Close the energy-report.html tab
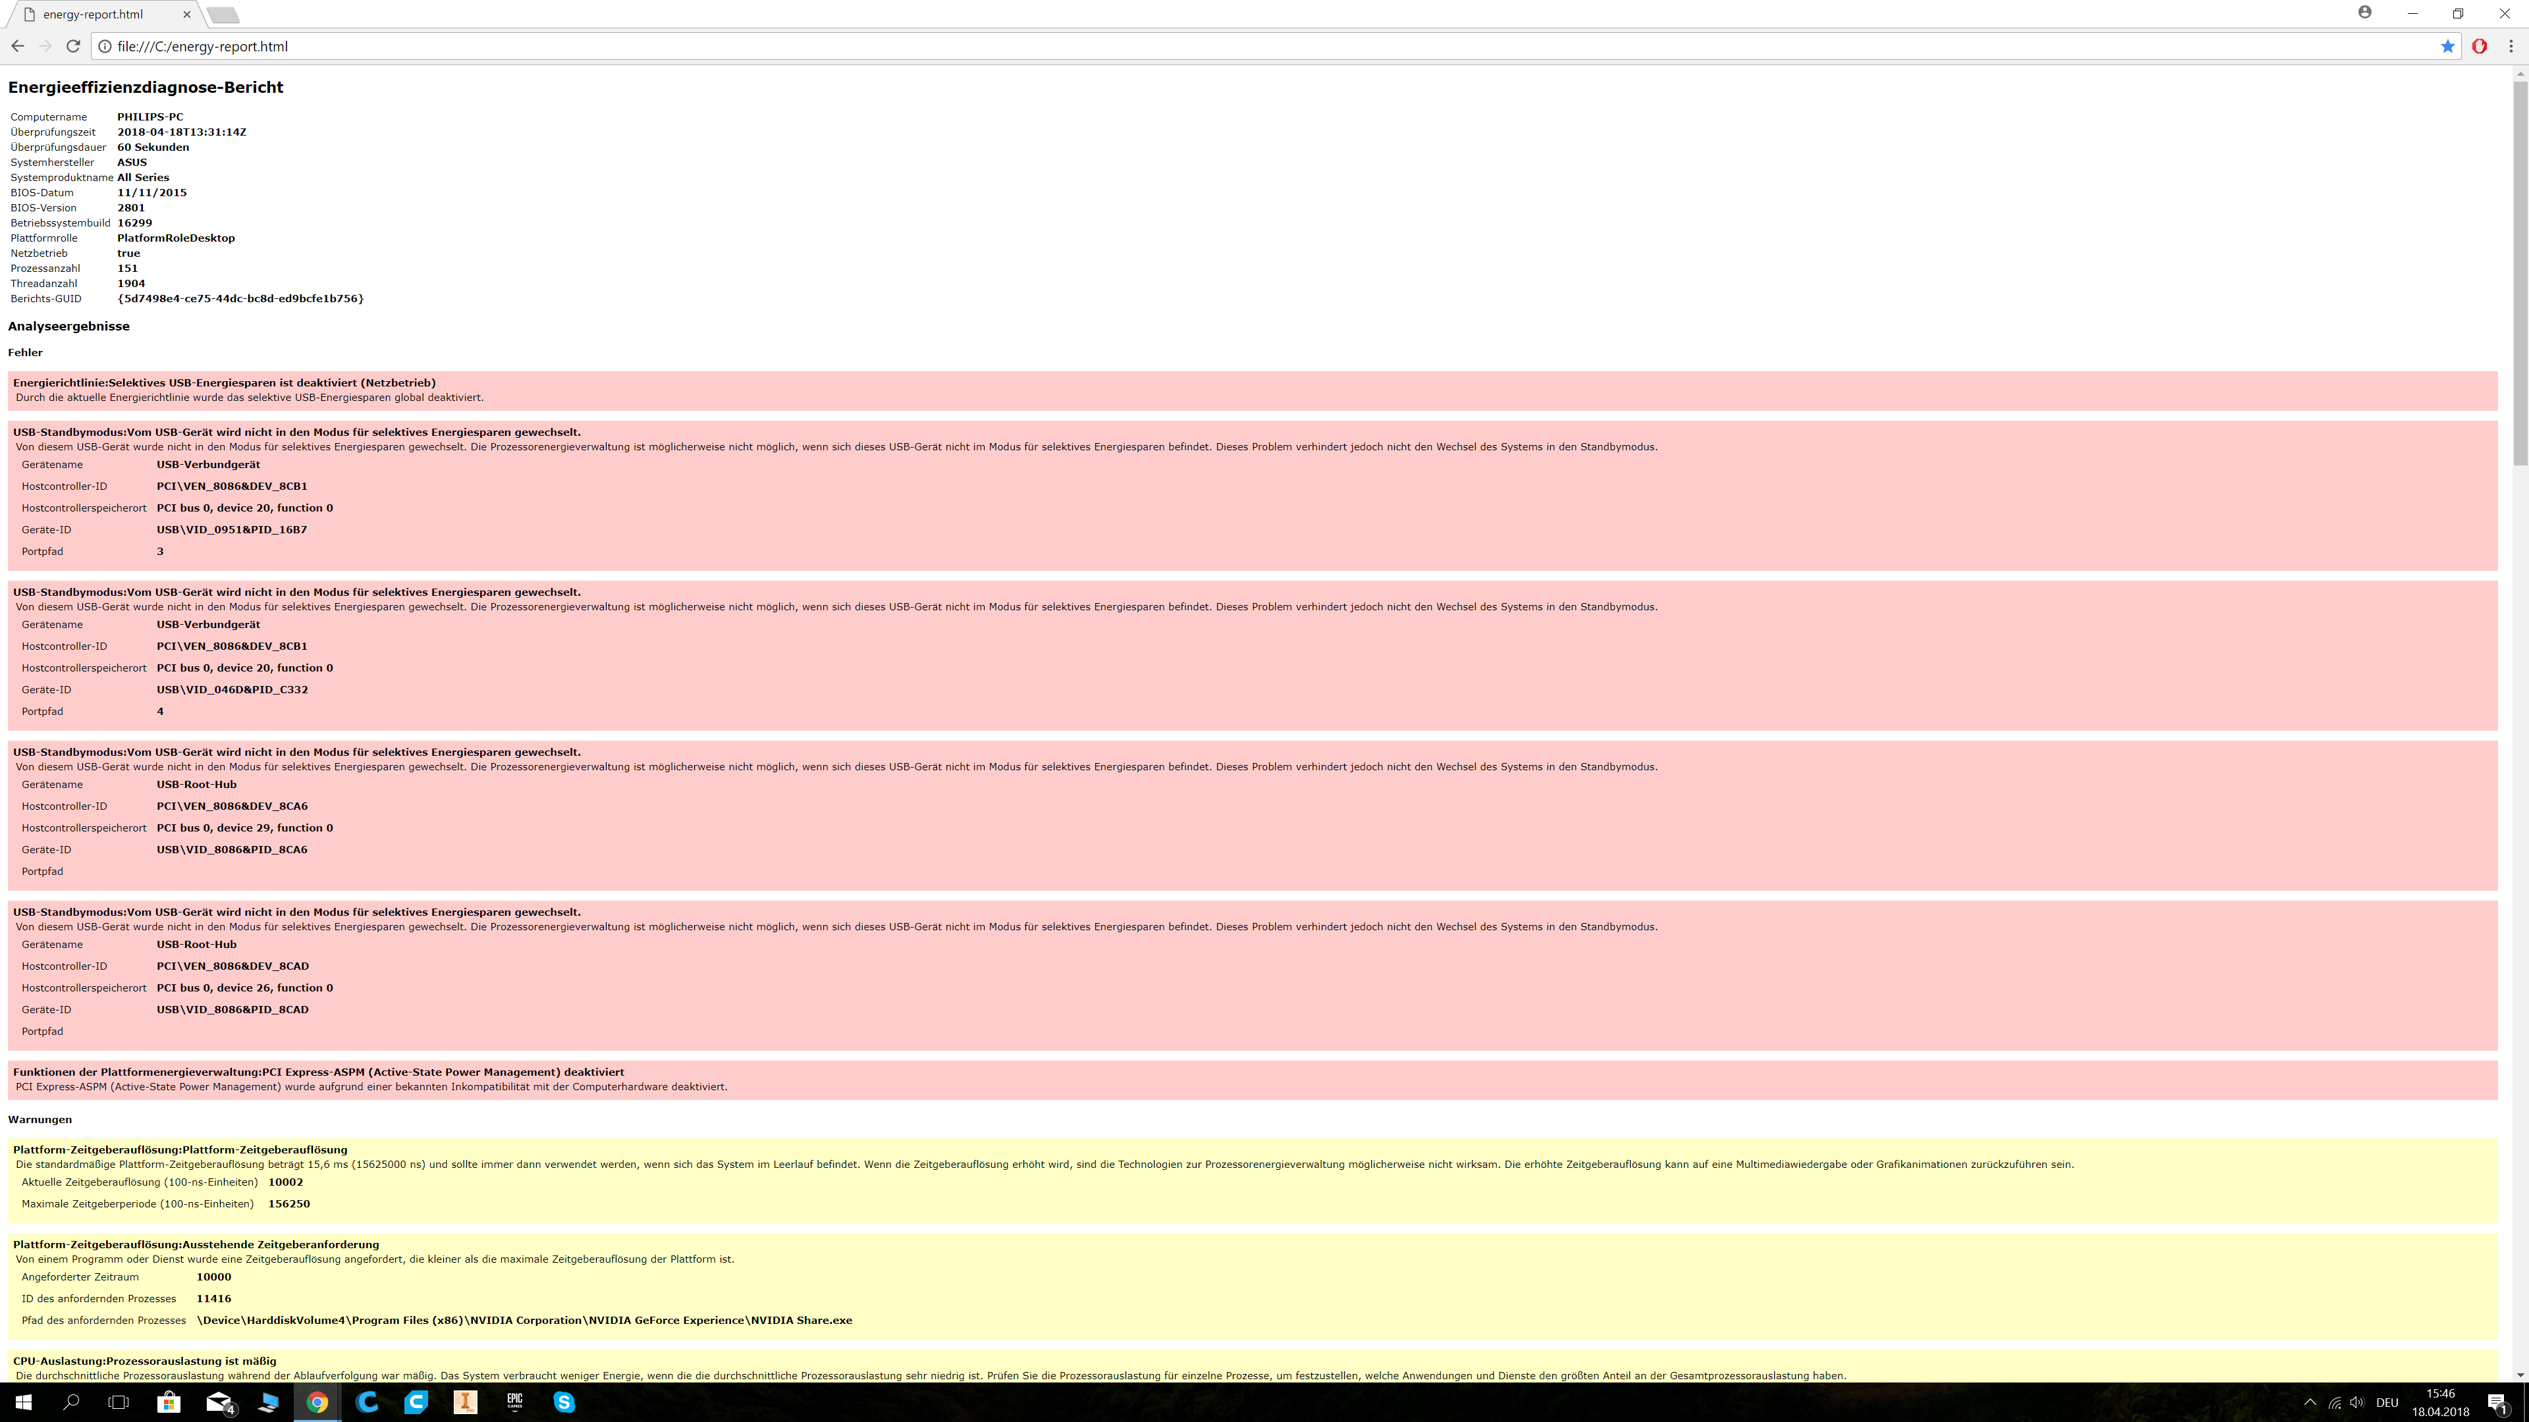Viewport: 2529px width, 1422px height. click(x=186, y=14)
